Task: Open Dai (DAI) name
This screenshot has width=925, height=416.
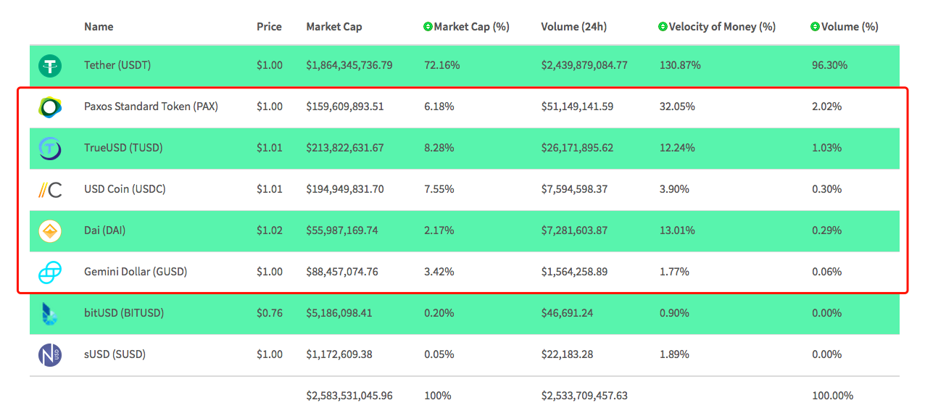Action: point(105,230)
